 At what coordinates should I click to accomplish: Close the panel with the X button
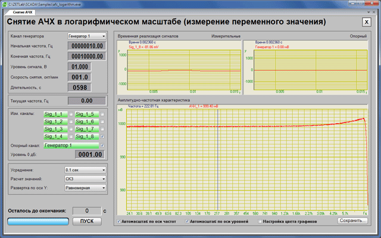point(367,22)
